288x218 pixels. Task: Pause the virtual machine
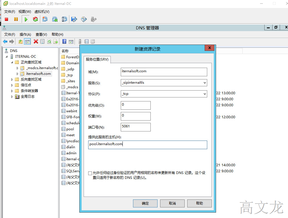[16, 19]
